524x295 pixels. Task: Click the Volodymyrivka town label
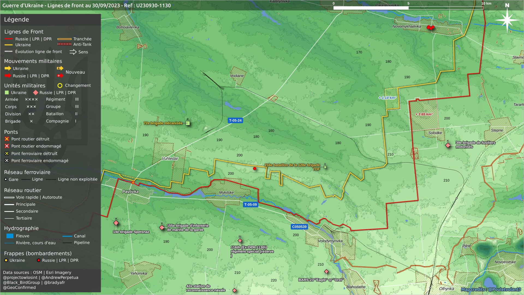[x=330, y=241]
